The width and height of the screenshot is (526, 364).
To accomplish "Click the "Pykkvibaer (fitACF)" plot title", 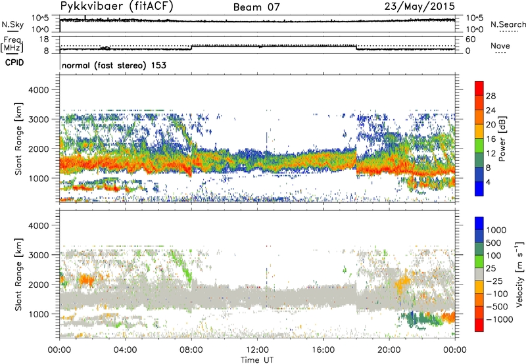I will 116,6.
